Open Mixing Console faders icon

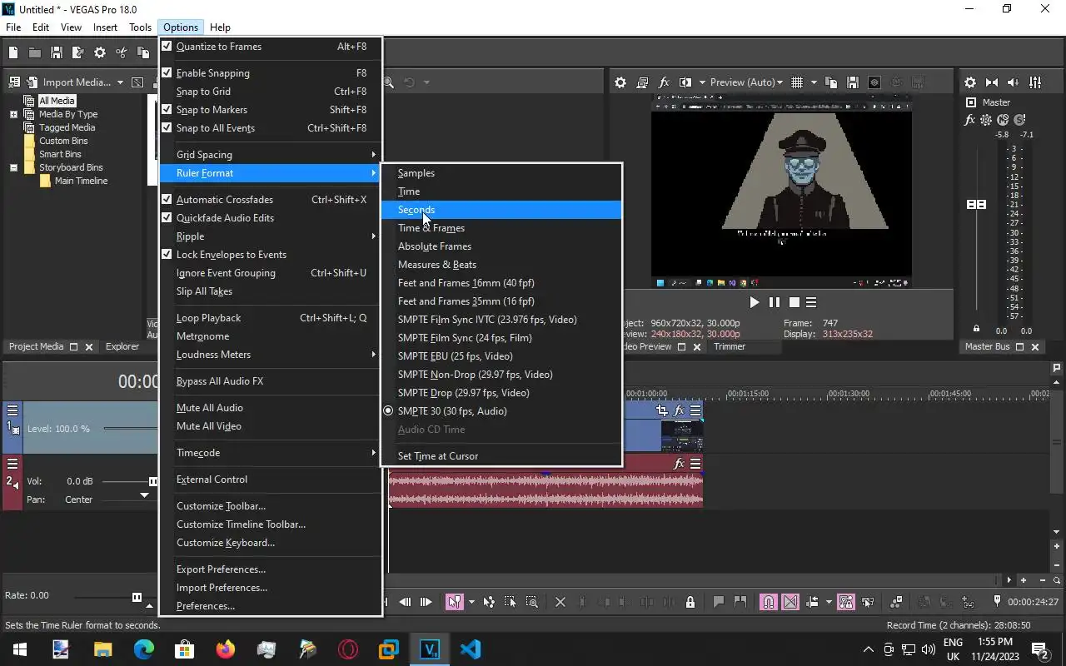click(1035, 82)
